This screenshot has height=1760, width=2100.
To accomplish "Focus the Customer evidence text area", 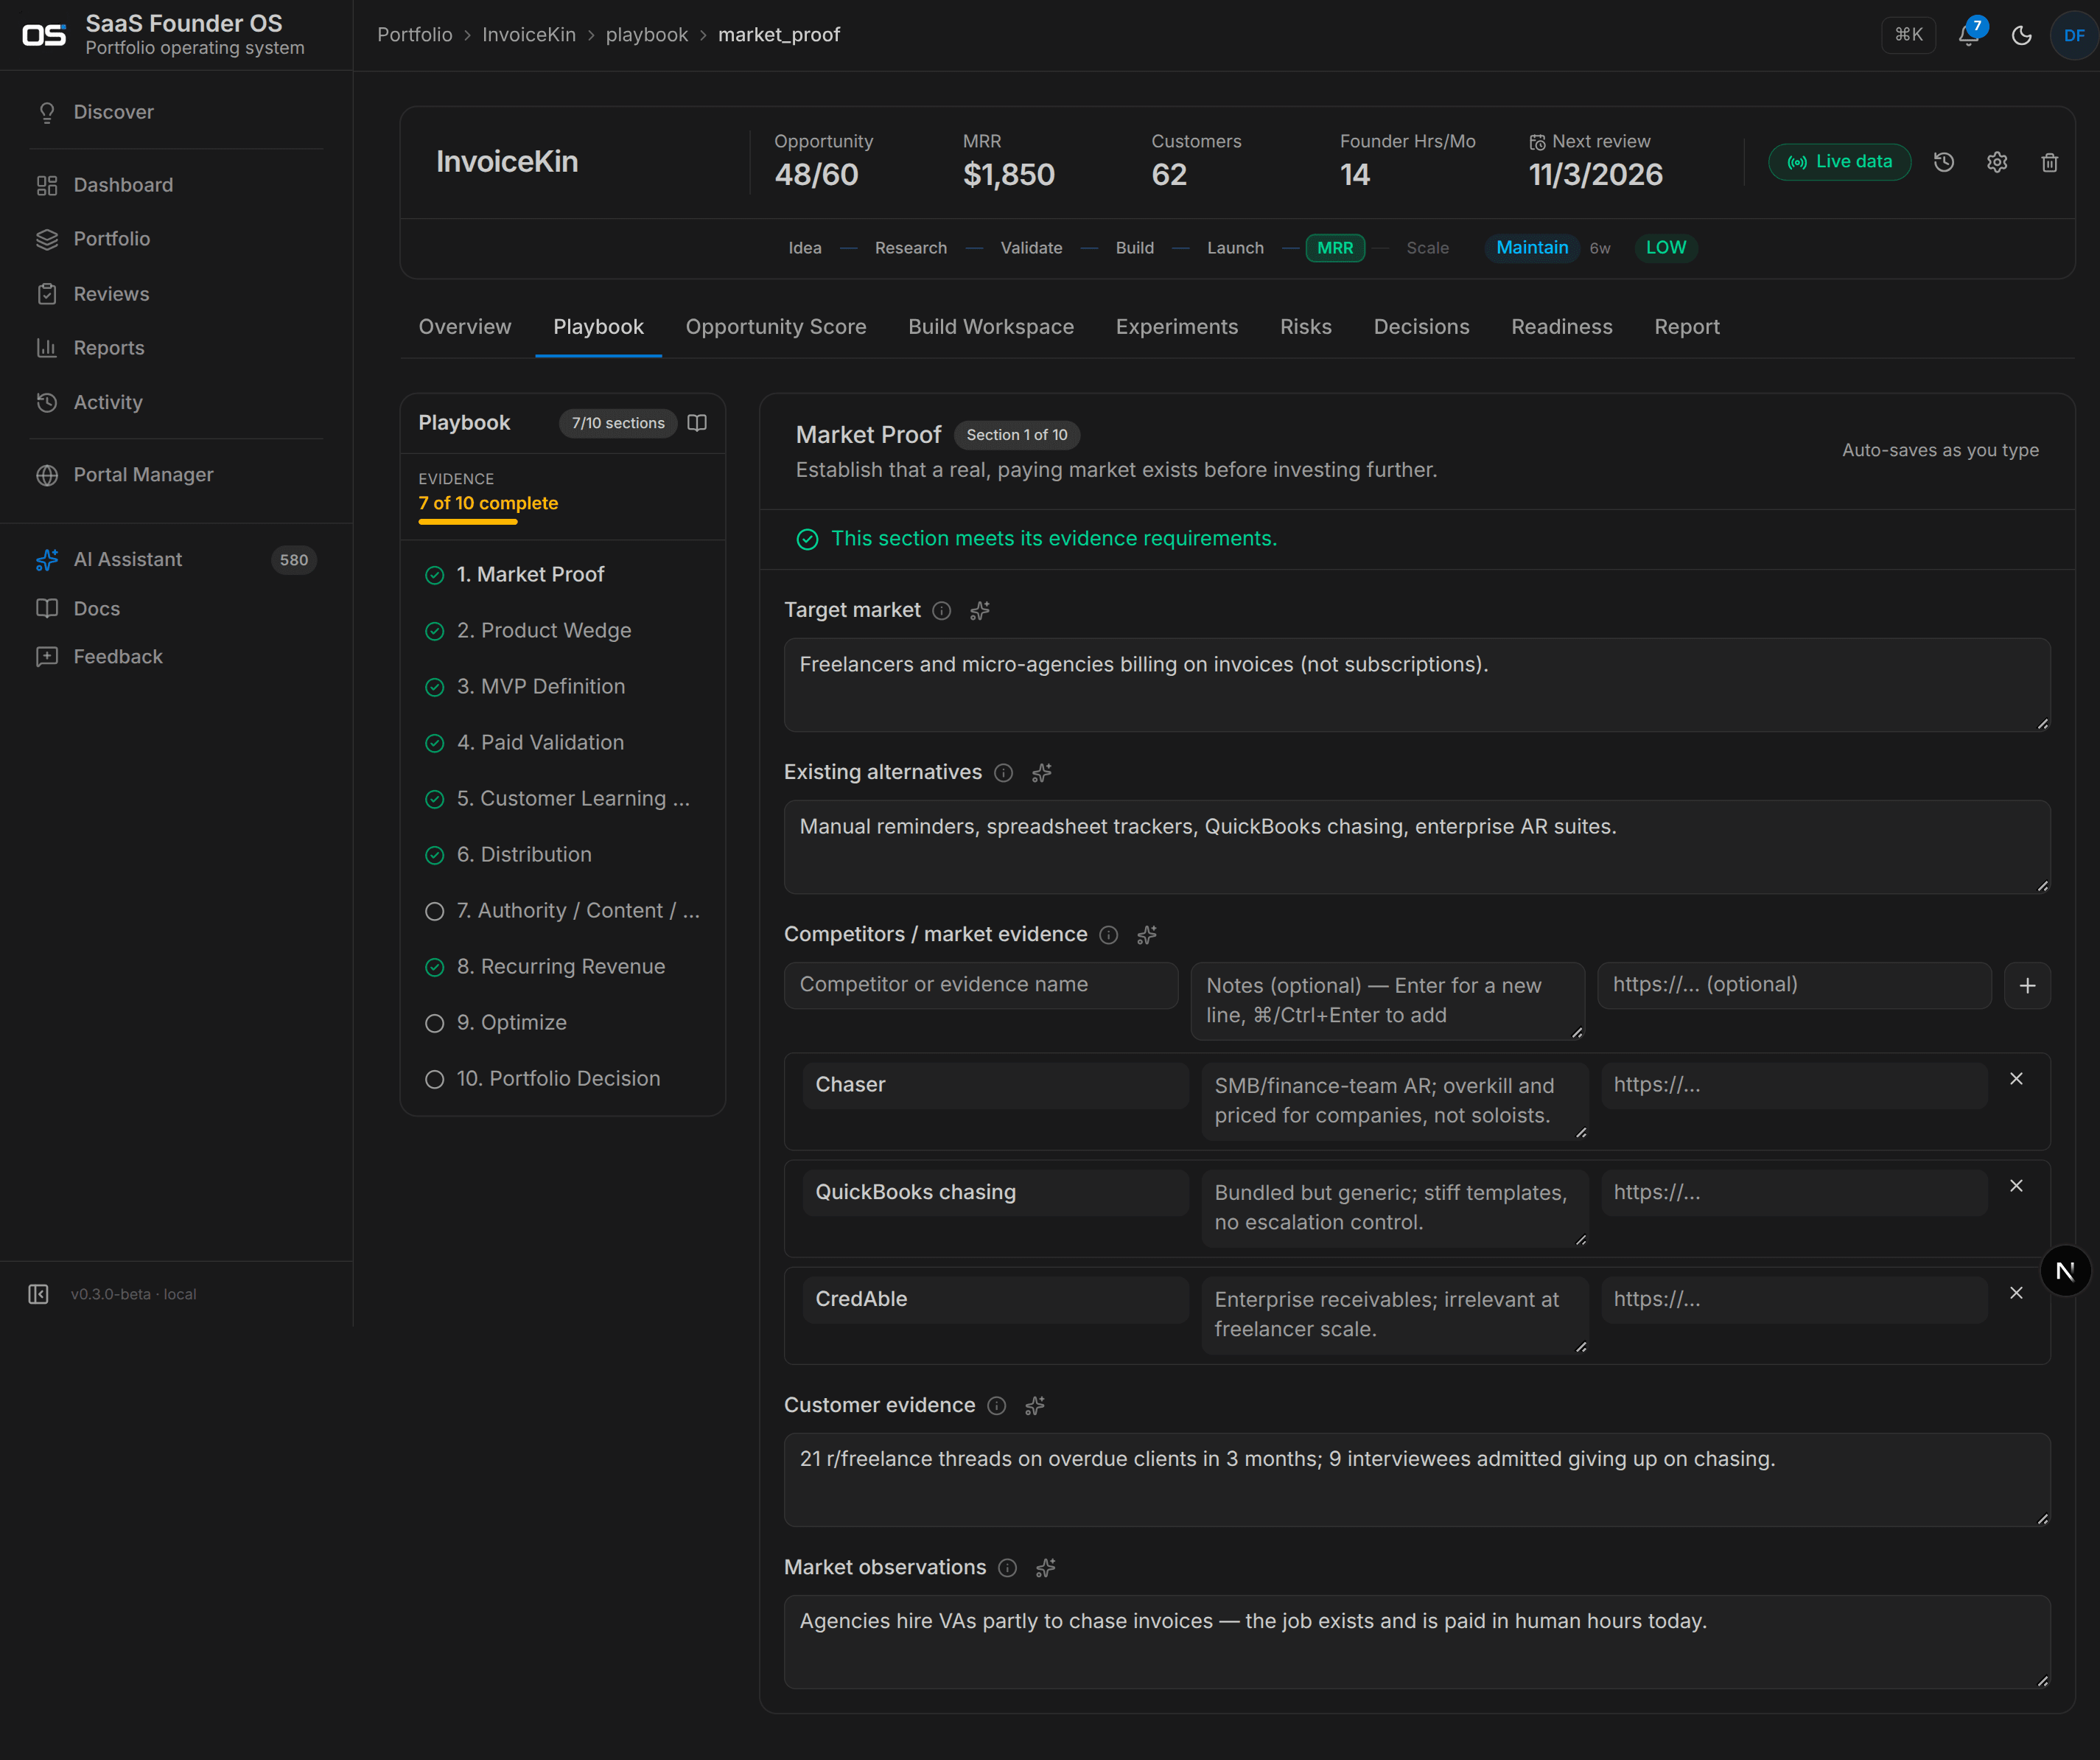I will click(x=1417, y=1479).
